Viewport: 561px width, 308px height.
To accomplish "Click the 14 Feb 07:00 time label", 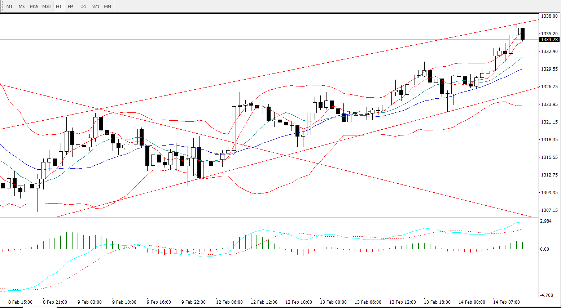I will pyautogui.click(x=506, y=302).
